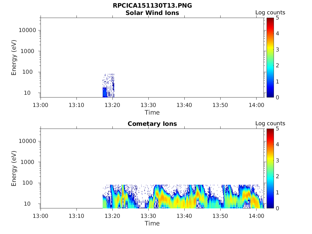Image resolution: width=312 pixels, height=234 pixels.
Task: Select colorbar value 4 beside Cometary plot
Action: (x=277, y=144)
